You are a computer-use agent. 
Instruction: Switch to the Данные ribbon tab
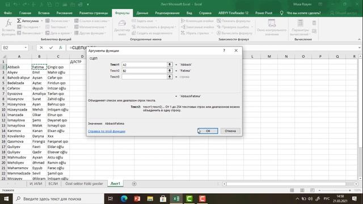coord(142,13)
